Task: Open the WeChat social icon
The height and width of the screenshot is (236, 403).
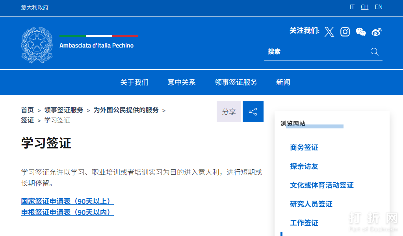Action: [360, 32]
